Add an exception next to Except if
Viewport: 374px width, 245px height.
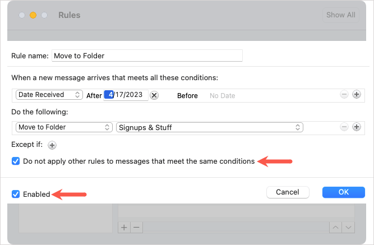click(x=52, y=145)
